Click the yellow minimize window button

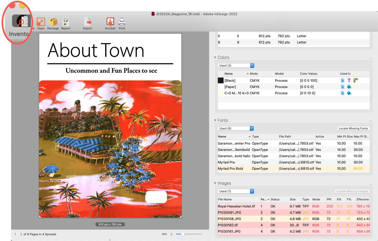pos(23,5)
